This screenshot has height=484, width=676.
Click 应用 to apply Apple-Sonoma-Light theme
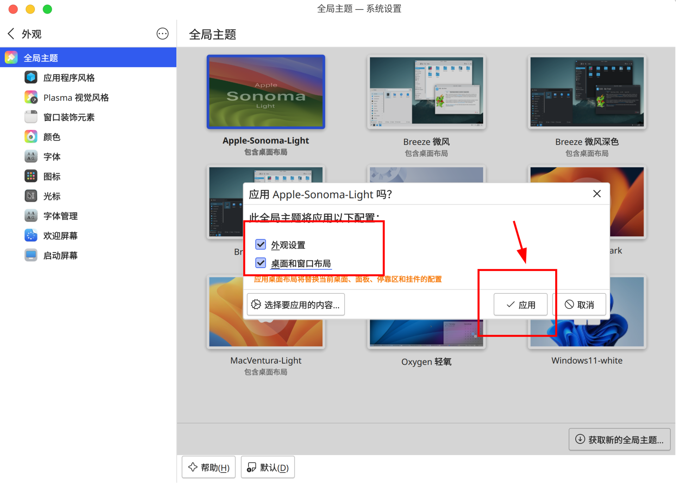(x=520, y=304)
